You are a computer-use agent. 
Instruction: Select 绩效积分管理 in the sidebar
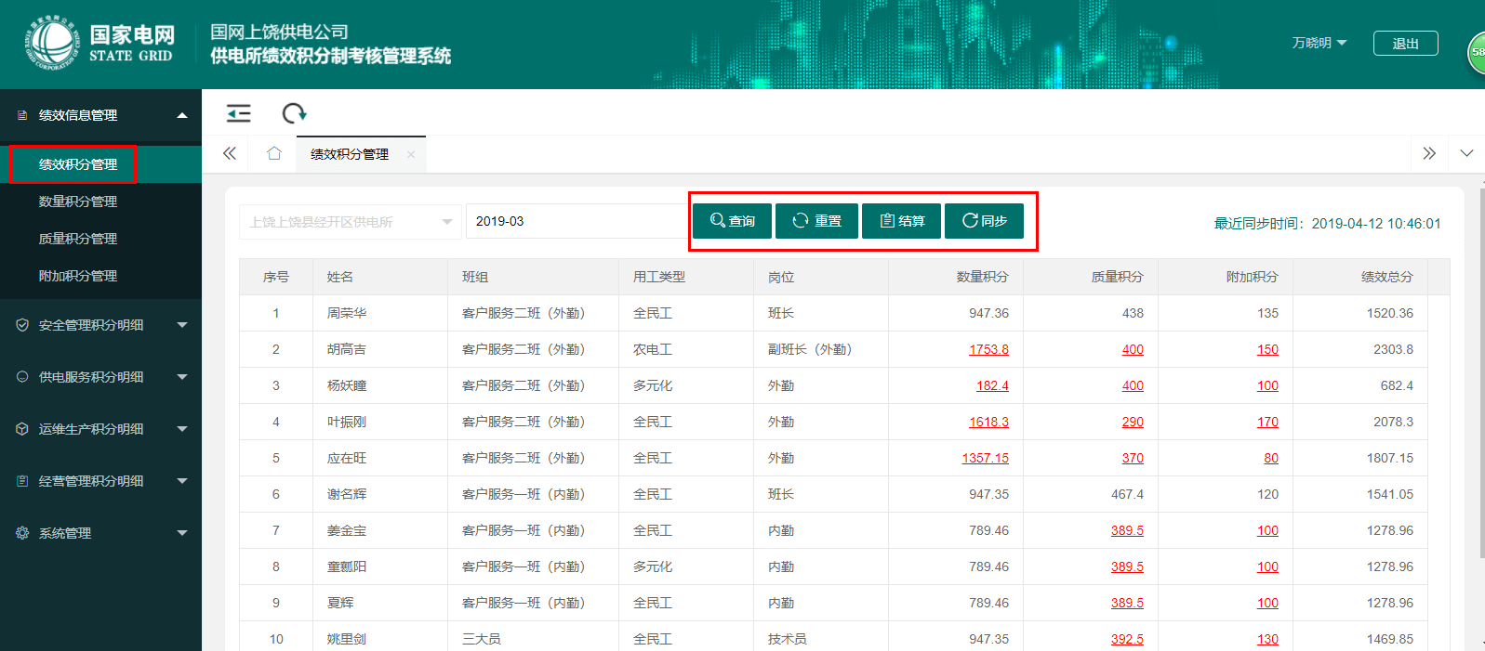coord(78,164)
